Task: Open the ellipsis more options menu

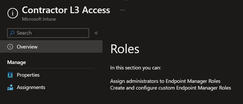Action: coord(123,10)
